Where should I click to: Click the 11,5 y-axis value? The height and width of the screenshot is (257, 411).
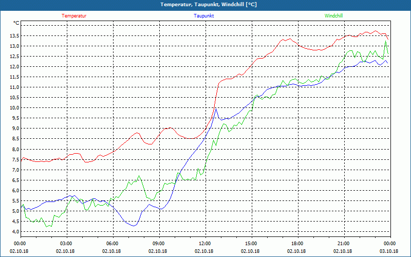point(15,77)
